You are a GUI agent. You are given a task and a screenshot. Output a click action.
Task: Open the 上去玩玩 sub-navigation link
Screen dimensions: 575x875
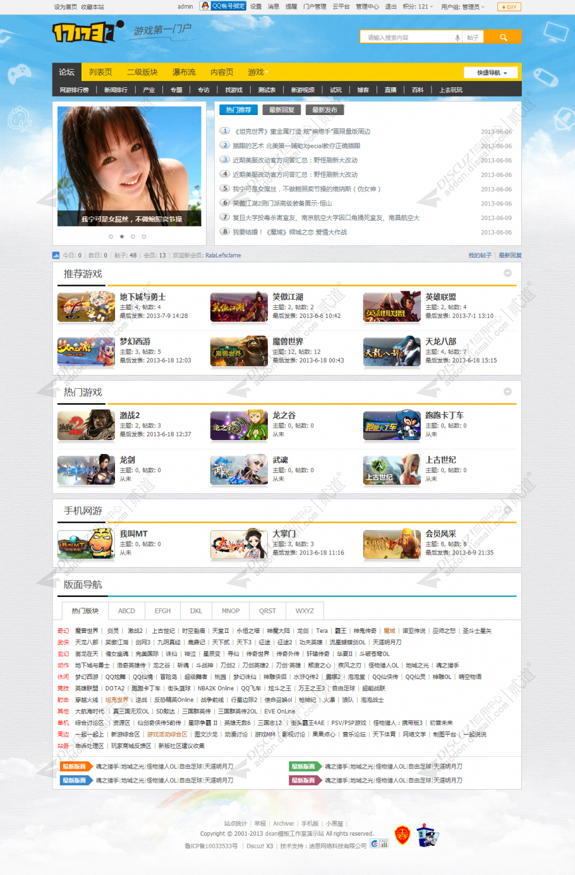click(451, 90)
